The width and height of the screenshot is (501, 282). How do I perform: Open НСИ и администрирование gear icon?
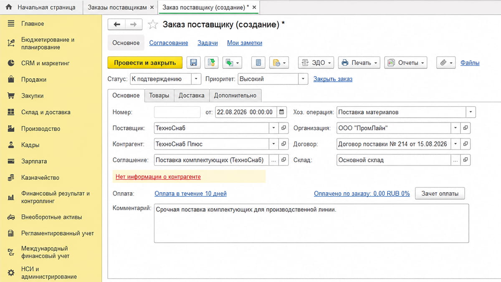pyautogui.click(x=11, y=273)
